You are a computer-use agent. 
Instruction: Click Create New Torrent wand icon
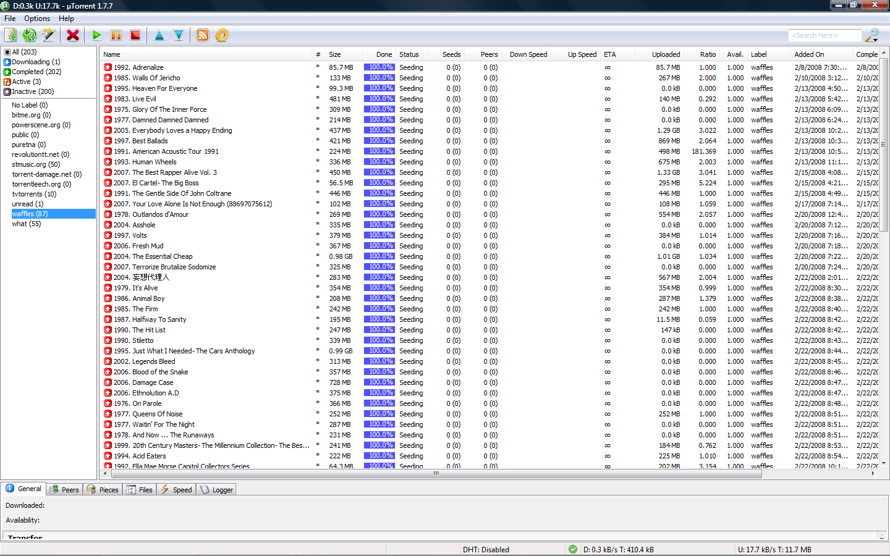(49, 35)
